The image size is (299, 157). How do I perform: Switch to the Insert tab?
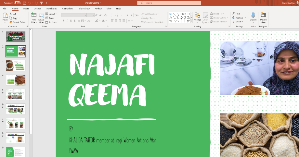coord(26,8)
